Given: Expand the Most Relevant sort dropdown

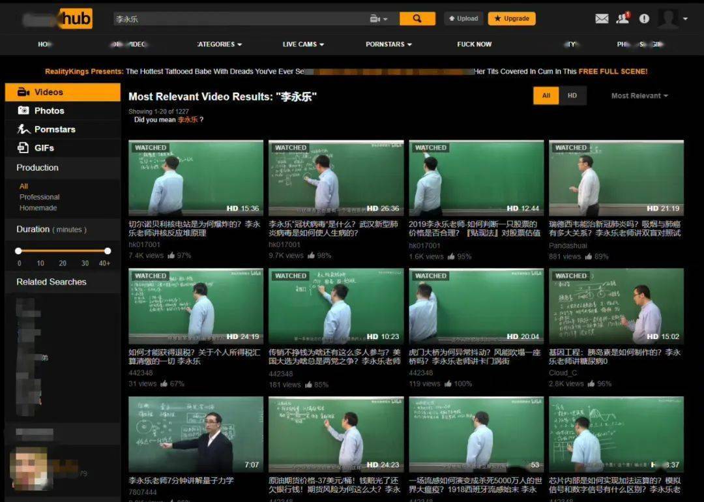Looking at the screenshot, I should pos(639,96).
